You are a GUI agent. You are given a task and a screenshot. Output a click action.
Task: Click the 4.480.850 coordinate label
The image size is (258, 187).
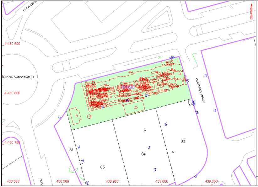click(12, 44)
